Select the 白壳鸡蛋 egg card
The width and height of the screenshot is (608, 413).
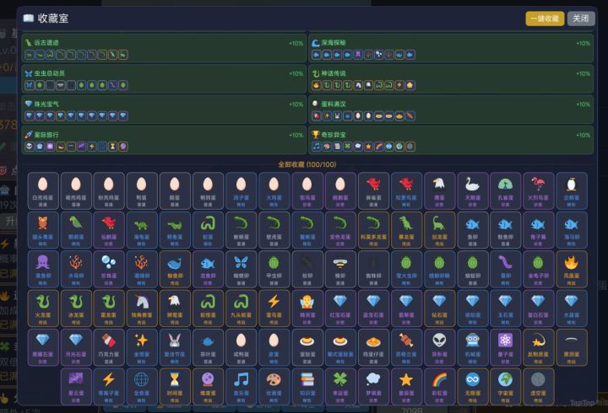tap(43, 190)
